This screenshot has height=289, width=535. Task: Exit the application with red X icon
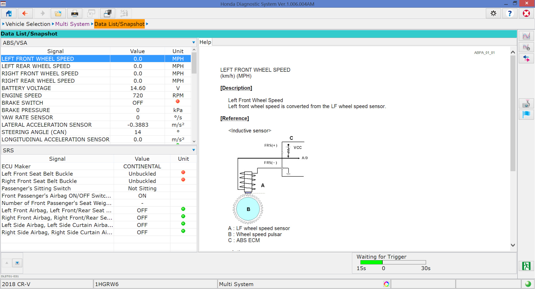526,13
